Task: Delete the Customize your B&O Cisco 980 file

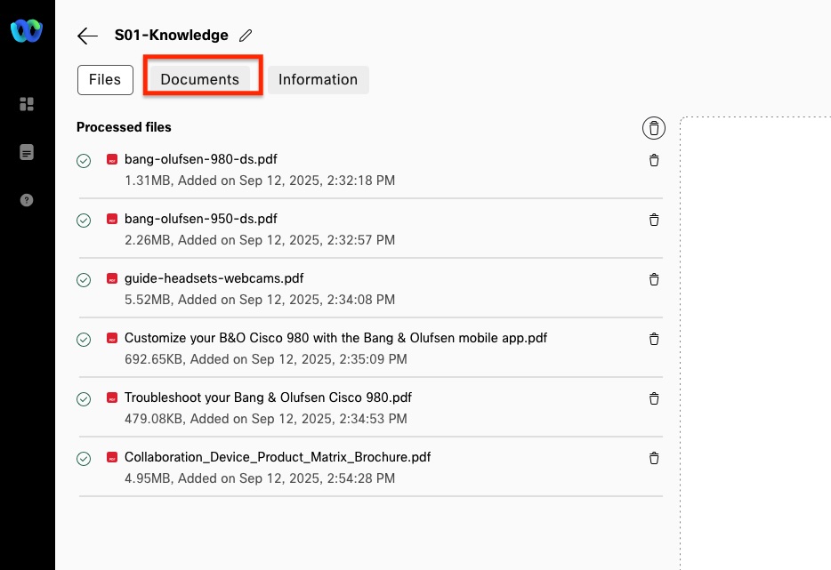Action: click(654, 339)
